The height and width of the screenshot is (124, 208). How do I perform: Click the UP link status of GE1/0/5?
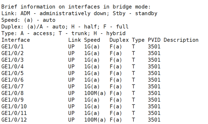(x=71, y=73)
